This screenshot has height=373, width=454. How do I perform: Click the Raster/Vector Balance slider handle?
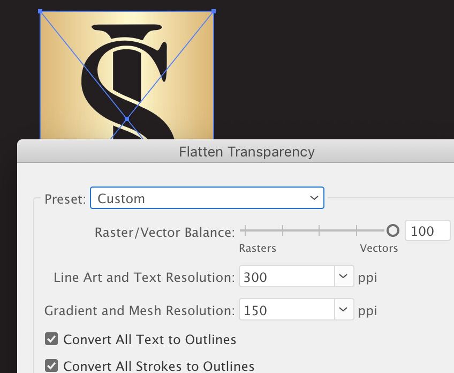(393, 231)
